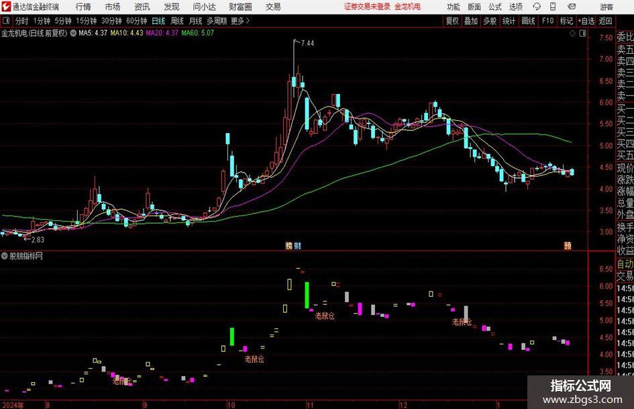Click the 自动 label in right panel
This screenshot has height=409, width=634.
point(625,264)
